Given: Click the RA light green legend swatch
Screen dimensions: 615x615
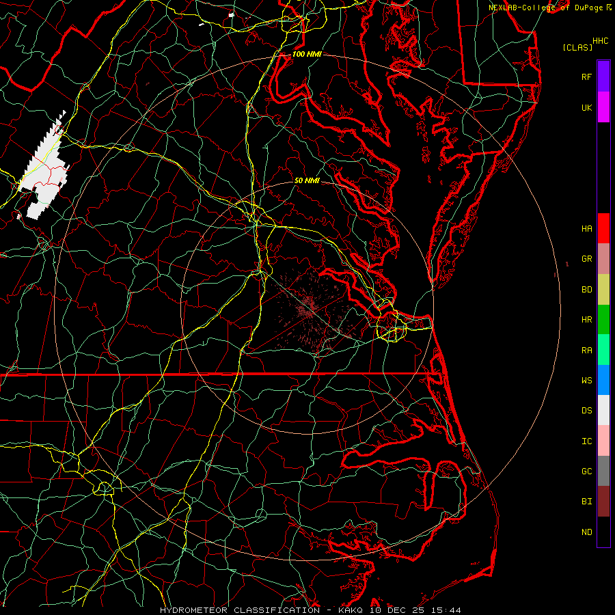Looking at the screenshot, I should [603, 350].
